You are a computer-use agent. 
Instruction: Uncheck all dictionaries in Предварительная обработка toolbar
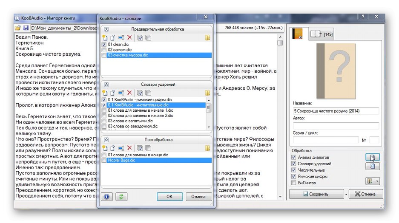tap(148, 38)
